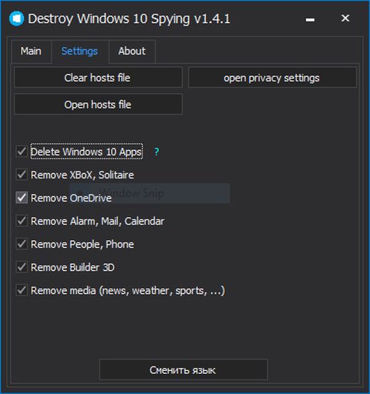Minimize the Destroy Windows 10 Spying window
This screenshot has width=370, height=394.
coord(310,19)
